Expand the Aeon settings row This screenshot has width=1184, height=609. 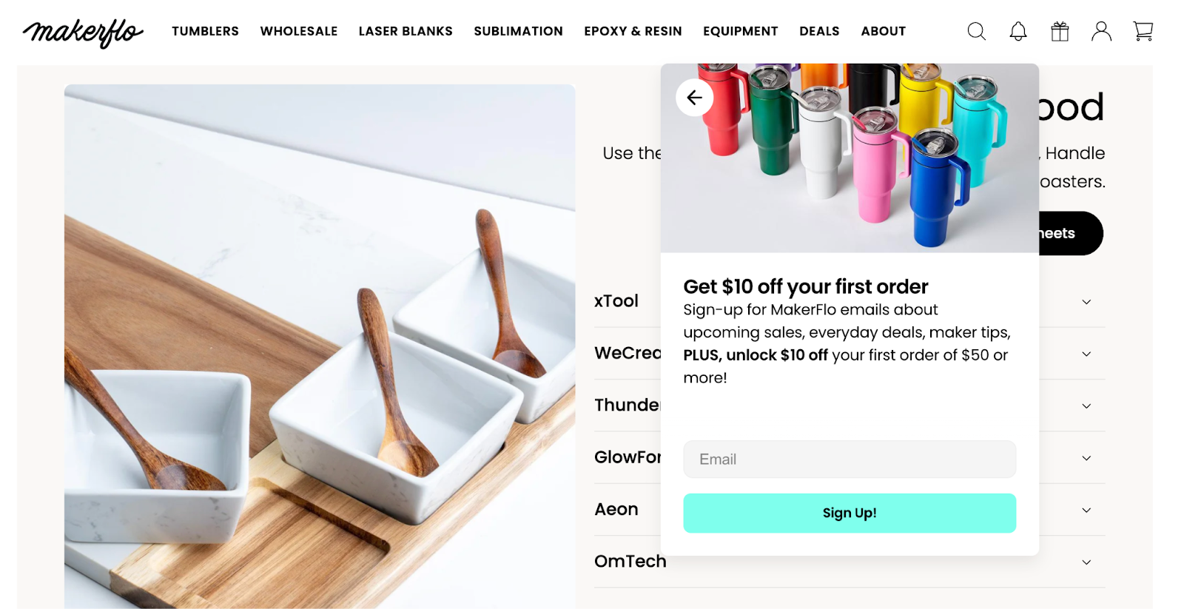pos(849,510)
